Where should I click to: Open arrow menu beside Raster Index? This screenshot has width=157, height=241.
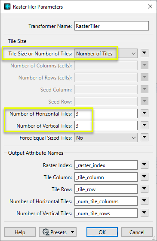pos(145,165)
